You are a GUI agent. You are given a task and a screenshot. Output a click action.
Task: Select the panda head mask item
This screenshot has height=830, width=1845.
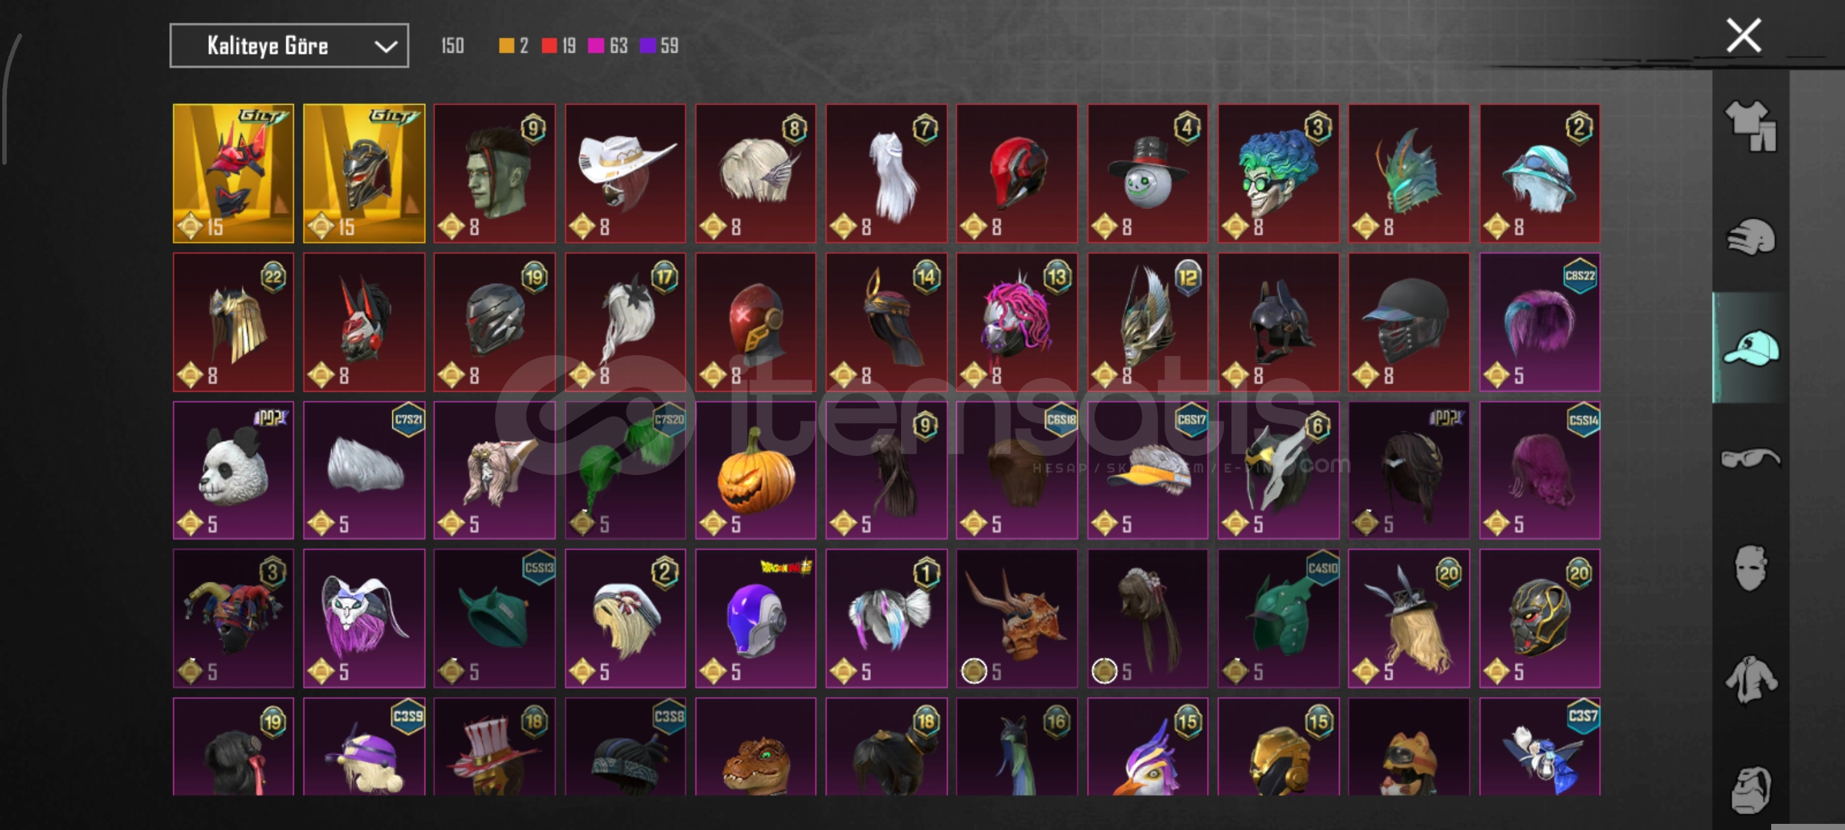[234, 470]
